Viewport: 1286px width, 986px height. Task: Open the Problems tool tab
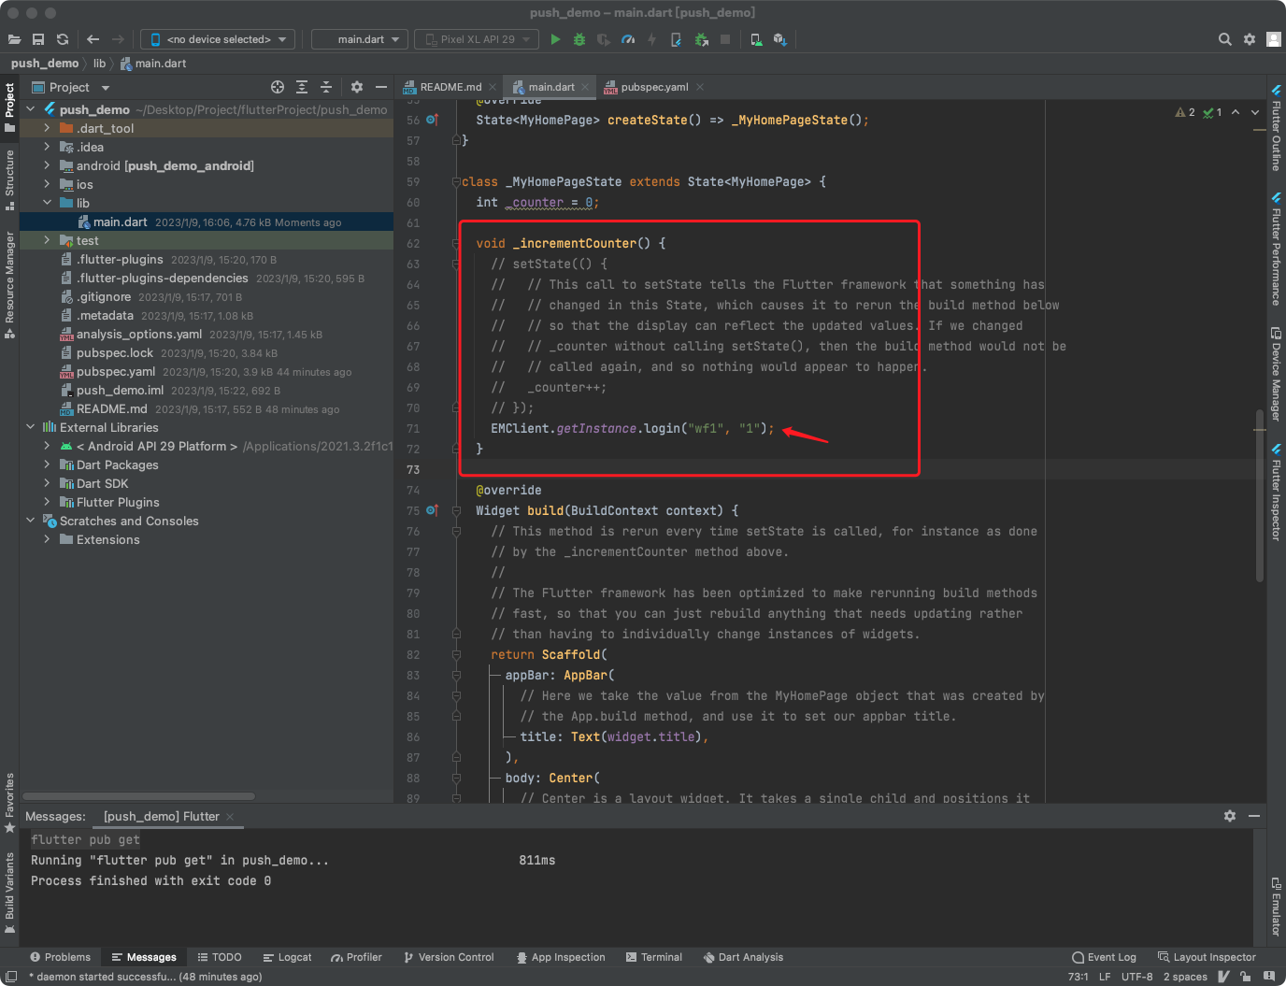(x=60, y=957)
